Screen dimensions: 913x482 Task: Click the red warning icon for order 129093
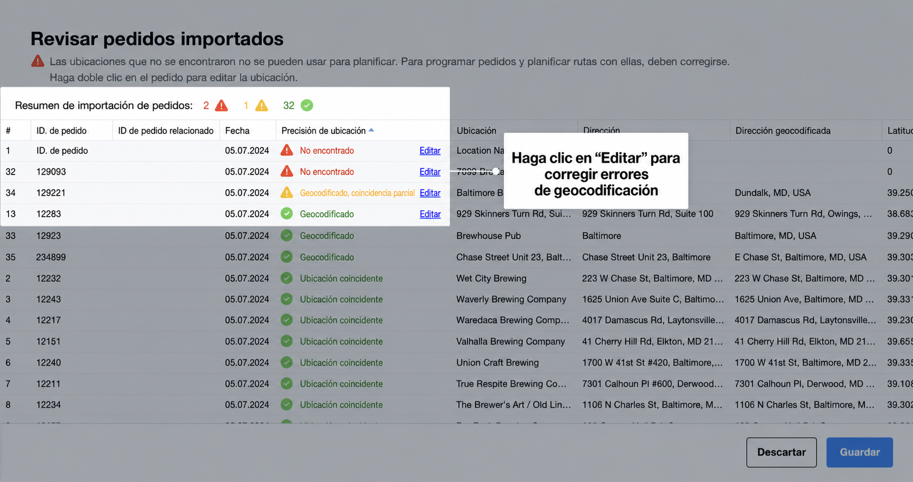coord(286,172)
